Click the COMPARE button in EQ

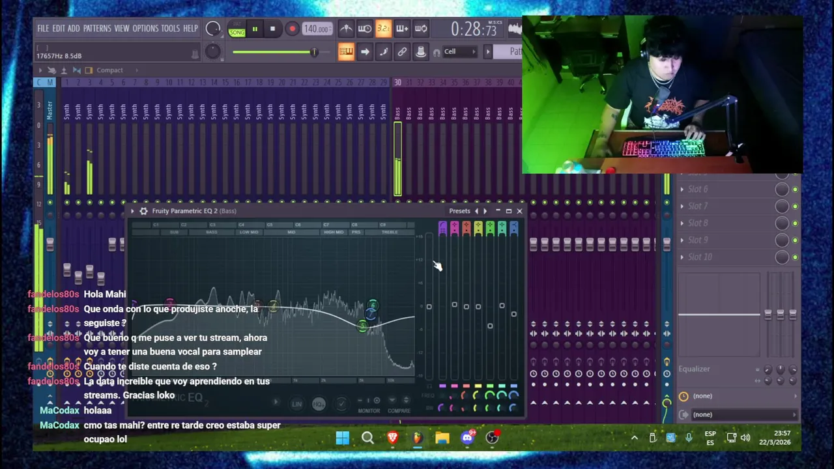[399, 411]
